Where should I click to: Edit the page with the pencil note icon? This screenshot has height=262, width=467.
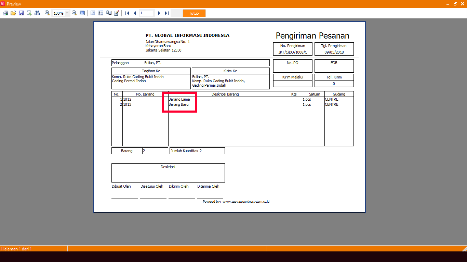(x=117, y=13)
